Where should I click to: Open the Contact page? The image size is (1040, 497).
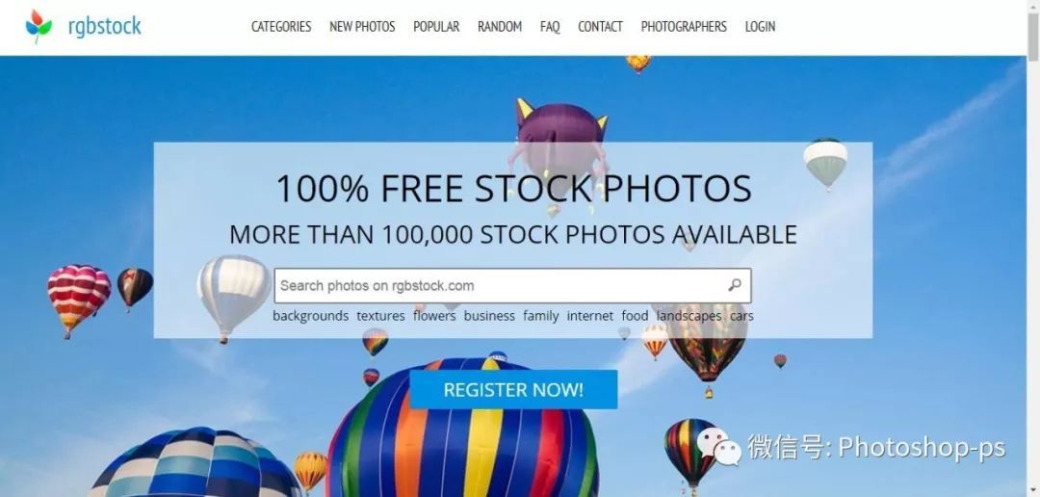click(x=600, y=27)
